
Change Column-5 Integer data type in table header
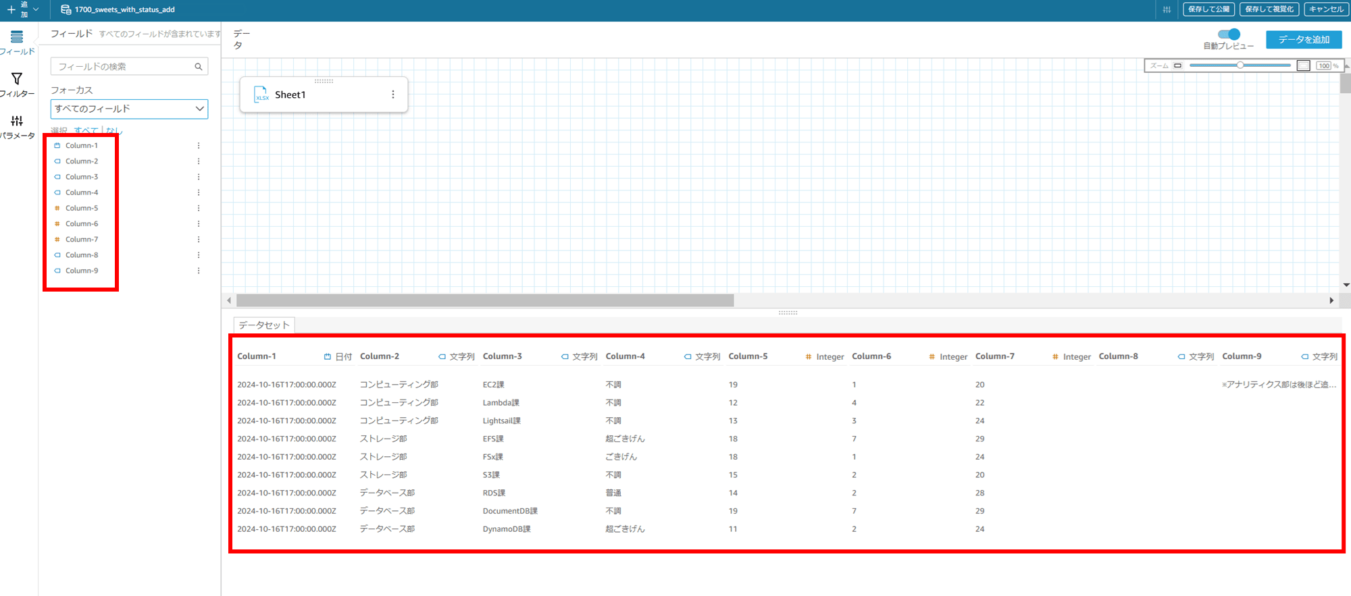point(825,356)
